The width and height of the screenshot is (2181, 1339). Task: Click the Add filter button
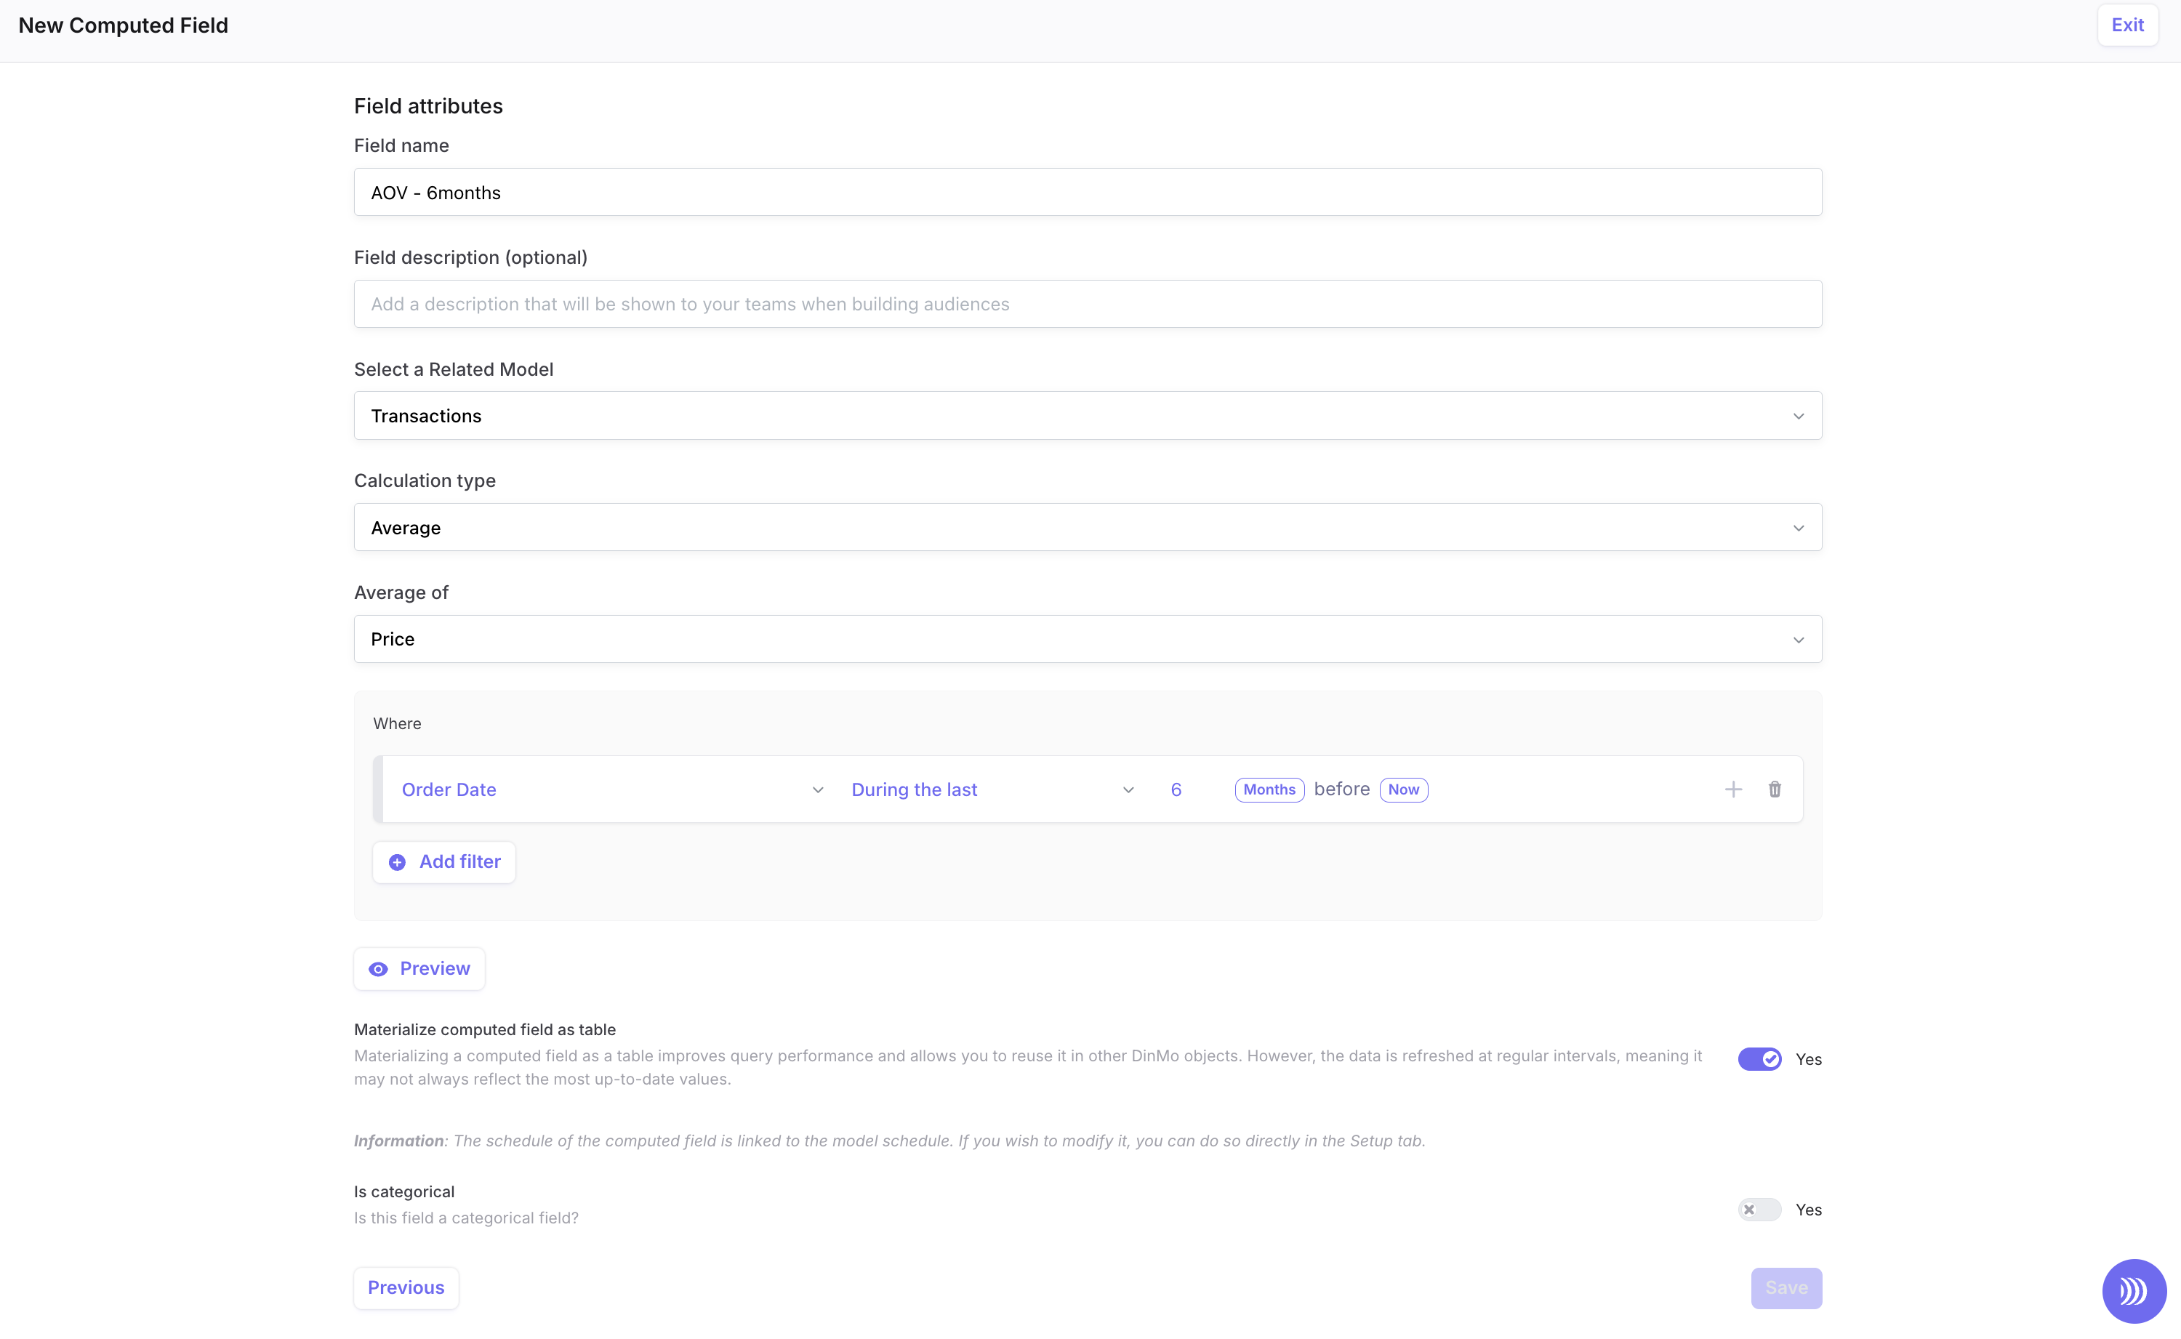click(443, 861)
